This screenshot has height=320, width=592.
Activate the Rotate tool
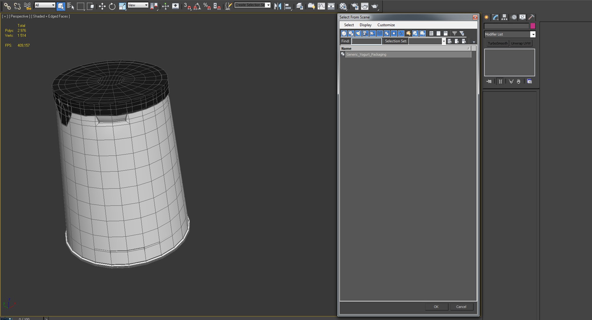[x=112, y=6]
